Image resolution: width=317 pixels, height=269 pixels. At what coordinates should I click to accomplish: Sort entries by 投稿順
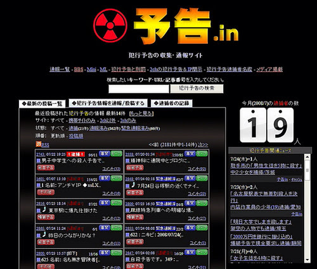tap(76, 136)
